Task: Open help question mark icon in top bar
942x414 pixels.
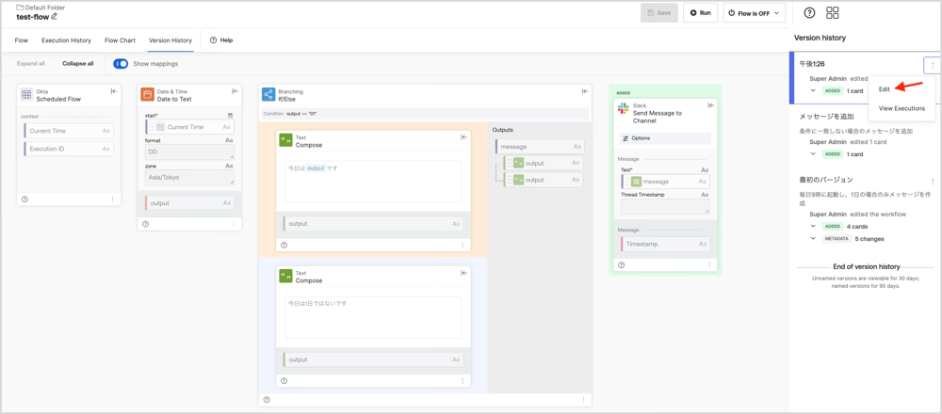Action: coord(809,12)
